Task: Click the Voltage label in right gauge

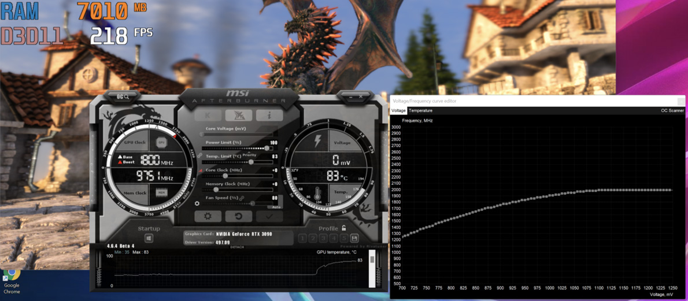Action: (342, 143)
